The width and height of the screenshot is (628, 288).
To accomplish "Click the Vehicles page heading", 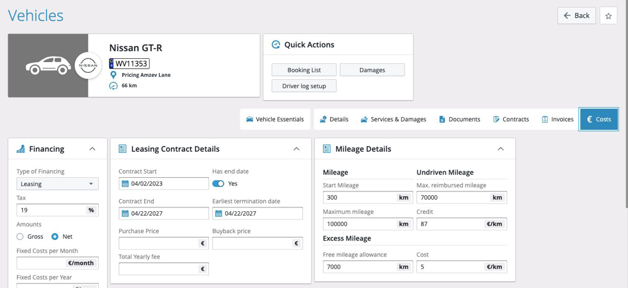I will pyautogui.click(x=36, y=15).
